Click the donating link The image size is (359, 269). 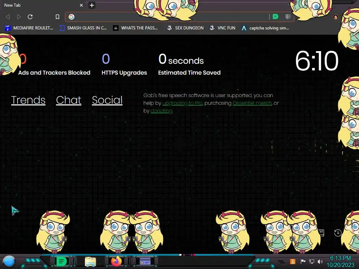pyautogui.click(x=161, y=111)
